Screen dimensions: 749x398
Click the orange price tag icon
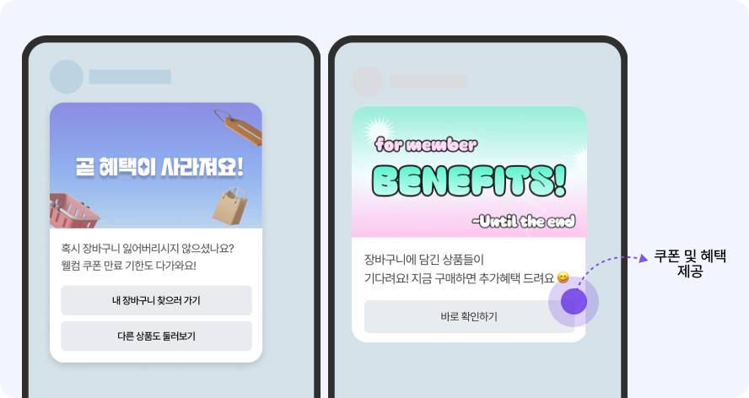tap(239, 127)
